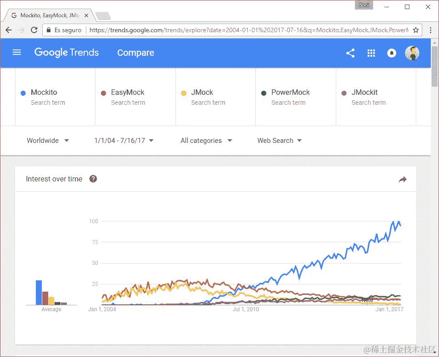Expand the All categories dropdown
Viewport: 439px width, 357px height.
pos(206,141)
